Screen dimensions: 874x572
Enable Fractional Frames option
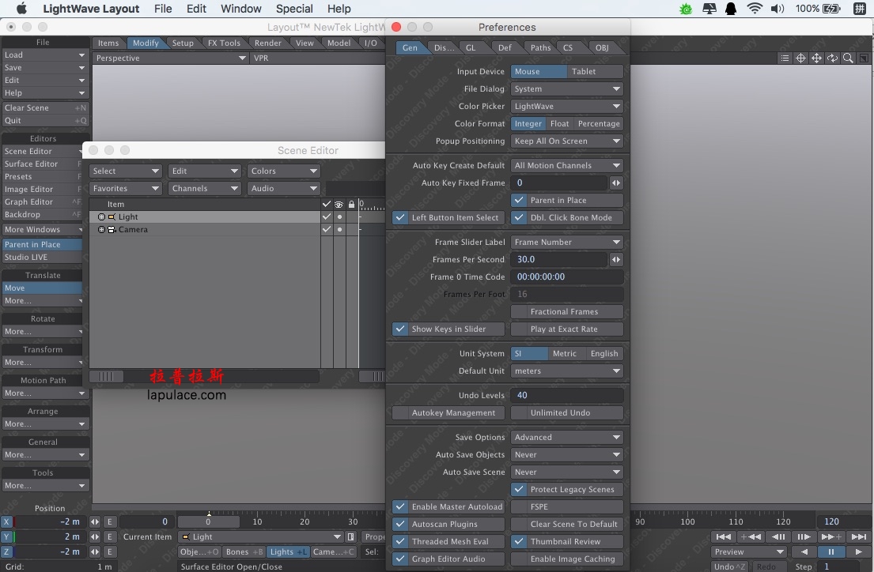[567, 312]
